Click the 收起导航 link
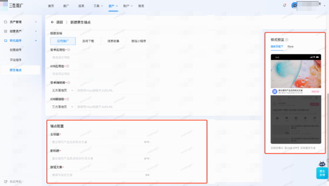 tap(15, 181)
